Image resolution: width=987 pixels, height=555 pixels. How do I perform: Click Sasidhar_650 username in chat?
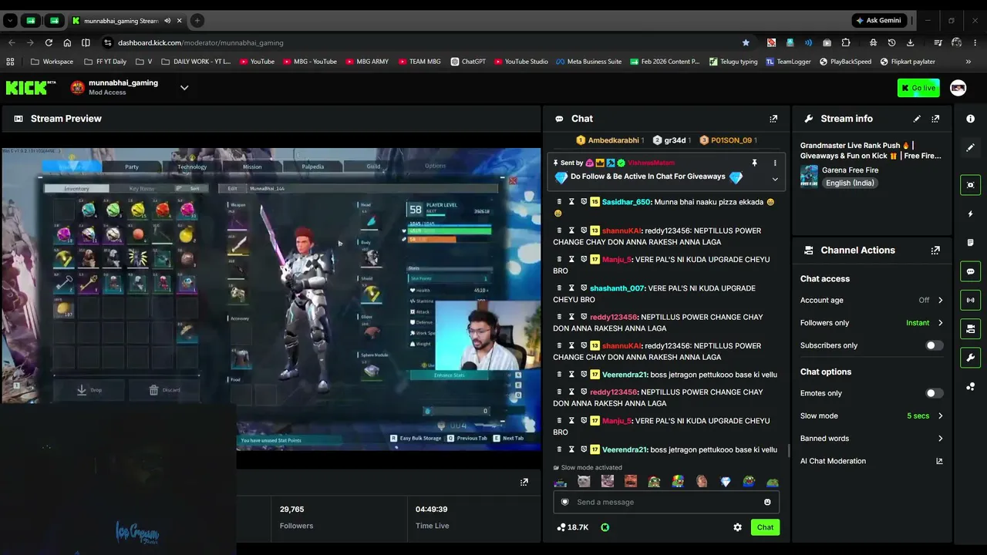pos(626,202)
